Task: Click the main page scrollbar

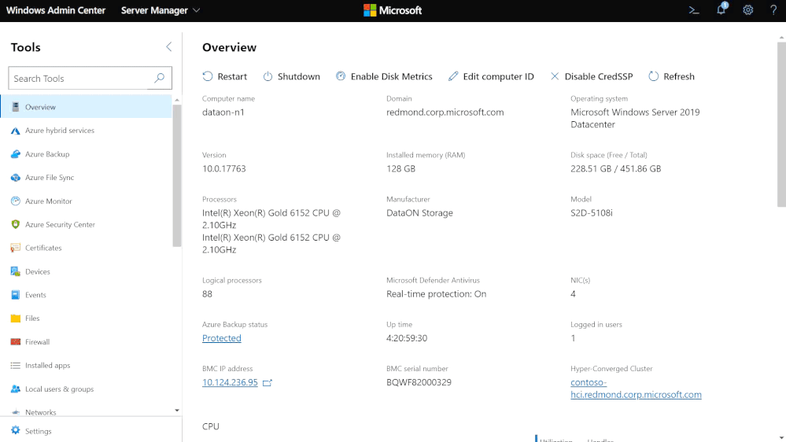Action: tap(781, 124)
